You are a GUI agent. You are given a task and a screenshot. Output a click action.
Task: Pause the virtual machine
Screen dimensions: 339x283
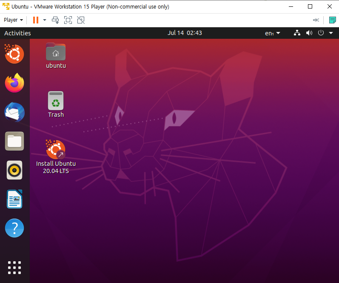point(36,20)
